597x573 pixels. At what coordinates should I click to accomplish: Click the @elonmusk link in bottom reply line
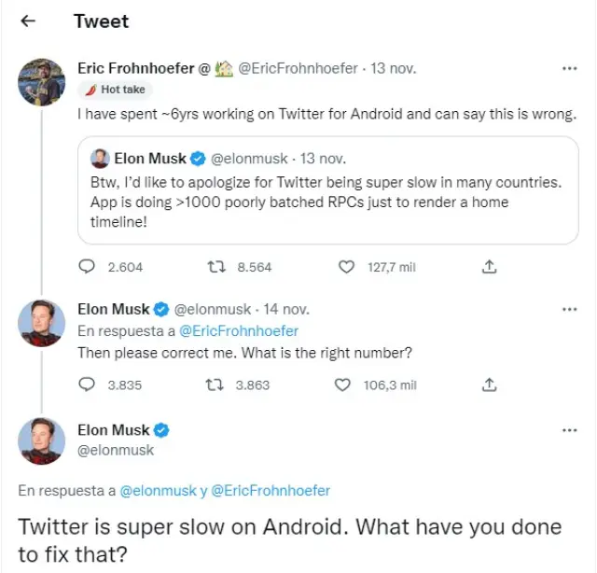(x=157, y=490)
